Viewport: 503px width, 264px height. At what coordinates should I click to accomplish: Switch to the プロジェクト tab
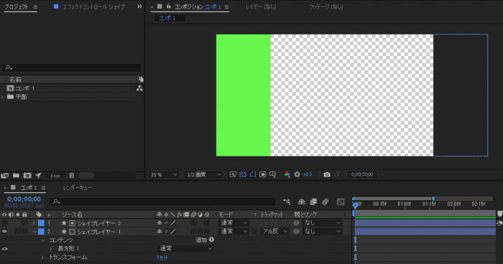coord(17,6)
